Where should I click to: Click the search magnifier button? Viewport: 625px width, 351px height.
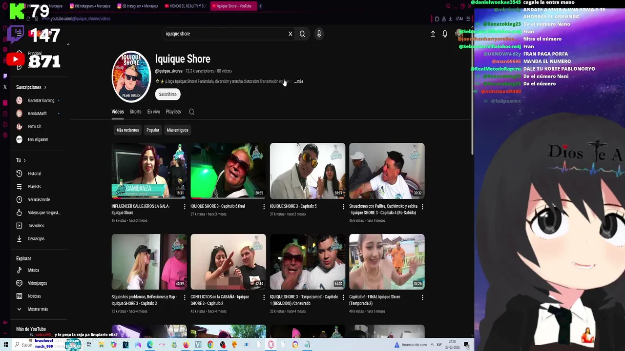[302, 34]
